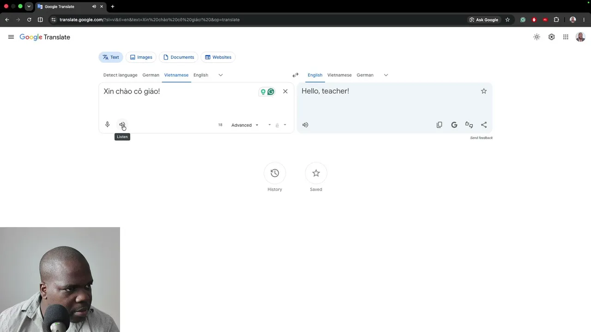Open the input tools dropdown arrow
This screenshot has width=591, height=332.
pos(285,125)
